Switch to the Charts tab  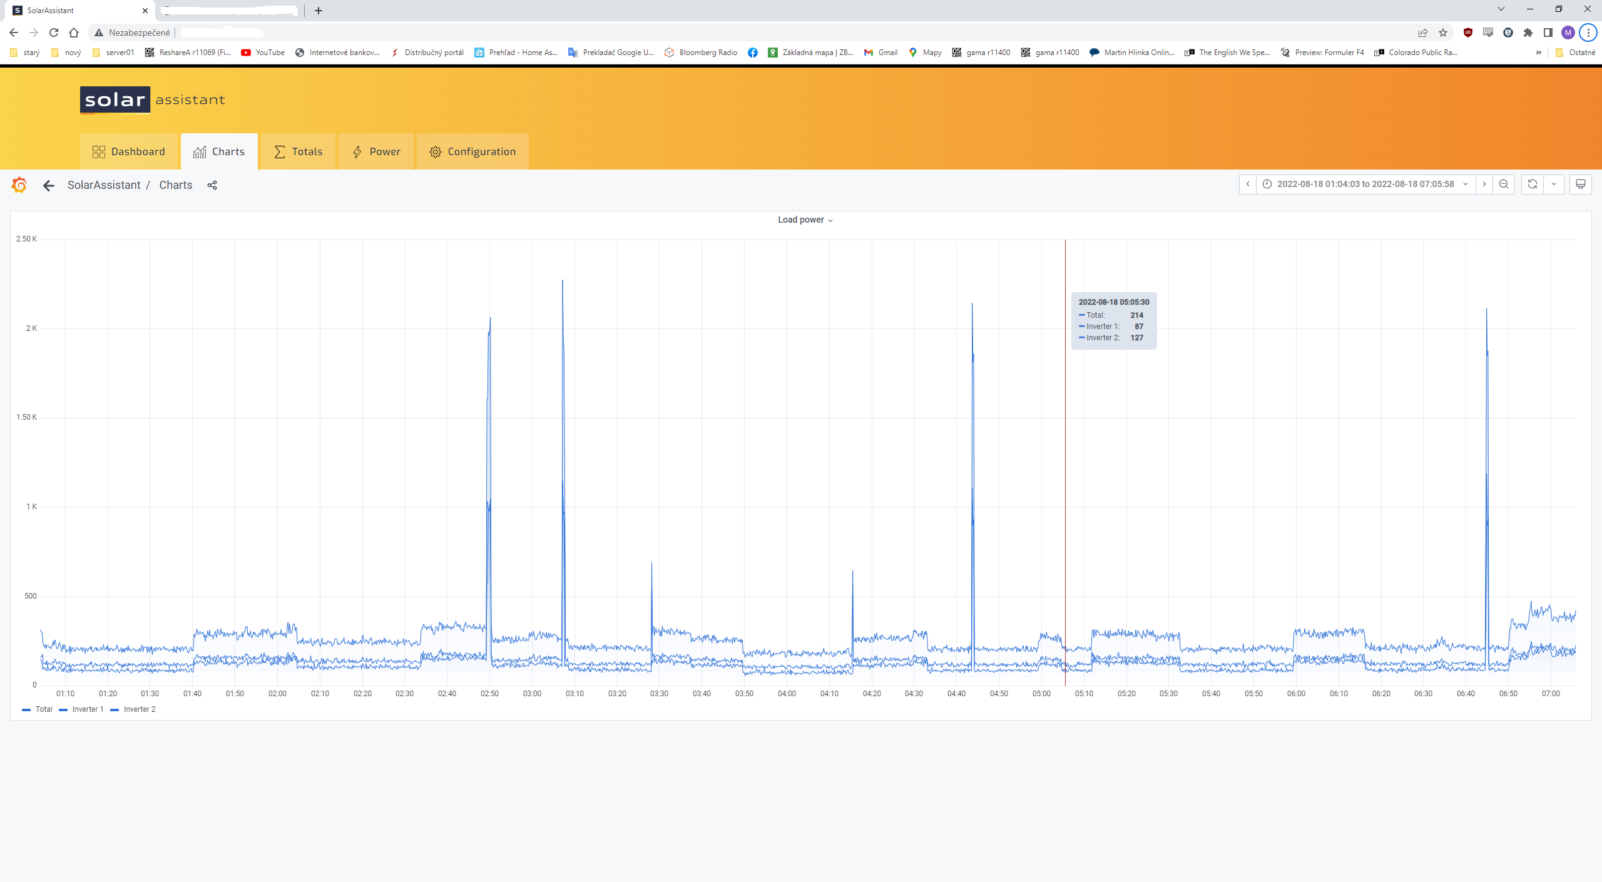click(x=219, y=151)
